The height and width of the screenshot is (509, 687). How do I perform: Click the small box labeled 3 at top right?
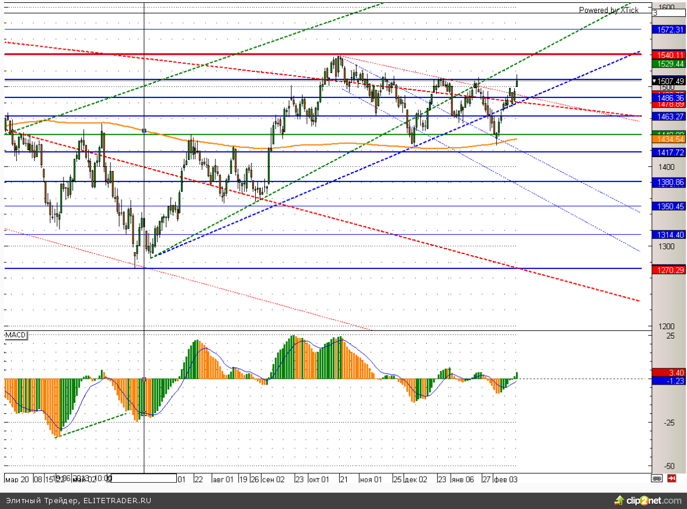coord(668,13)
